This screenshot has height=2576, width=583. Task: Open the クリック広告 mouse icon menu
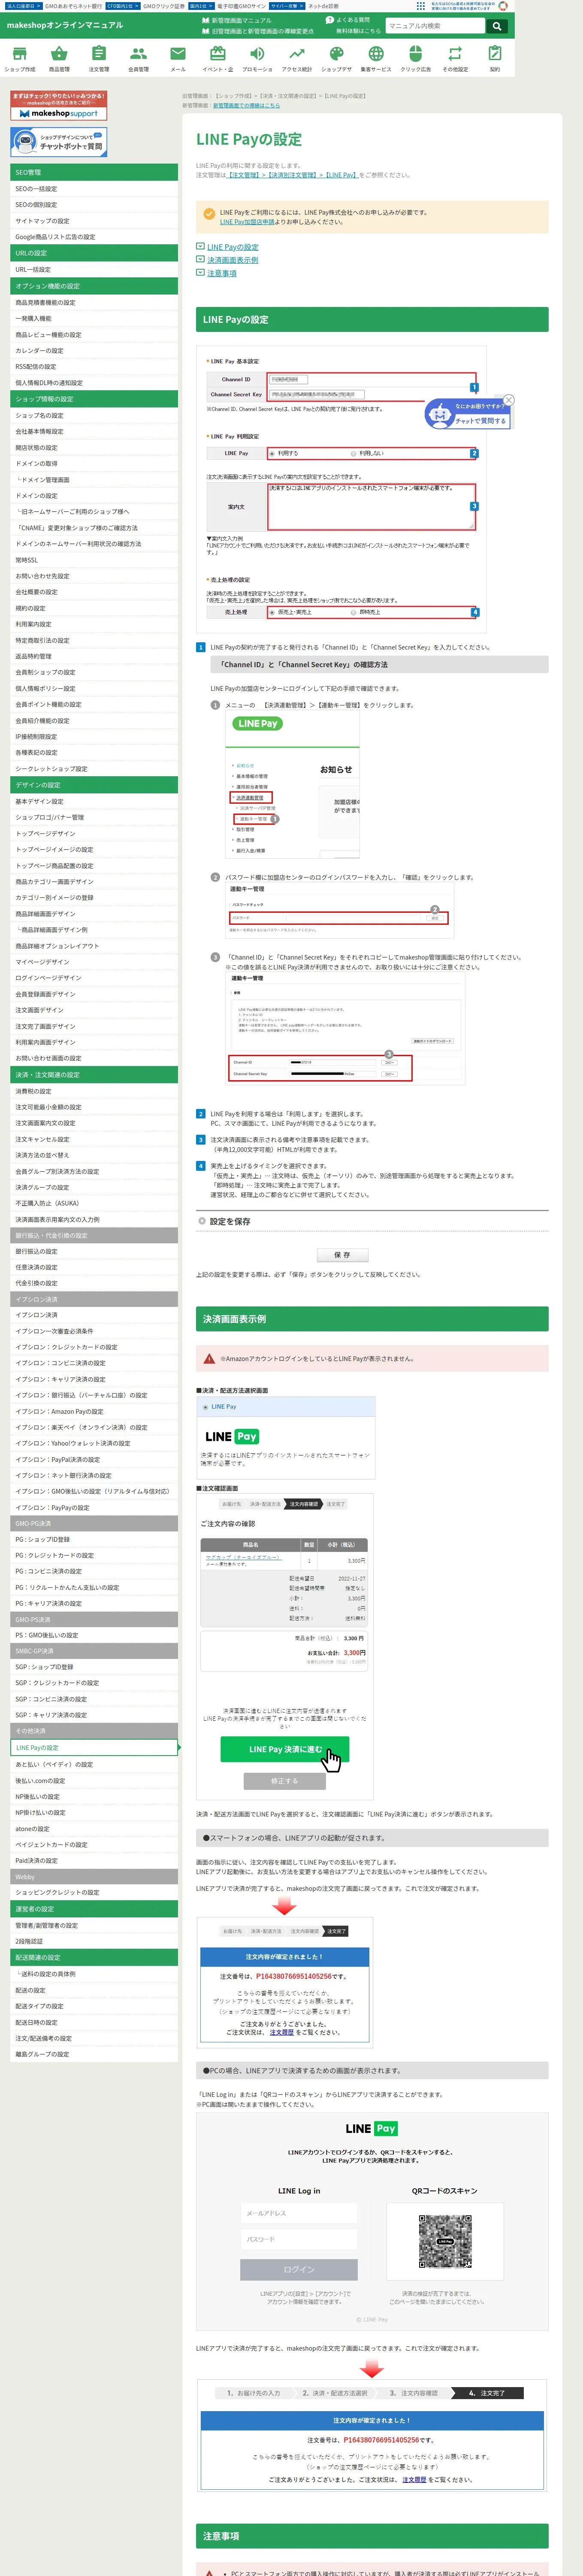tap(416, 58)
